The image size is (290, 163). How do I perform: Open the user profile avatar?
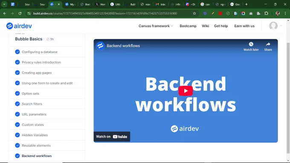pos(273,26)
